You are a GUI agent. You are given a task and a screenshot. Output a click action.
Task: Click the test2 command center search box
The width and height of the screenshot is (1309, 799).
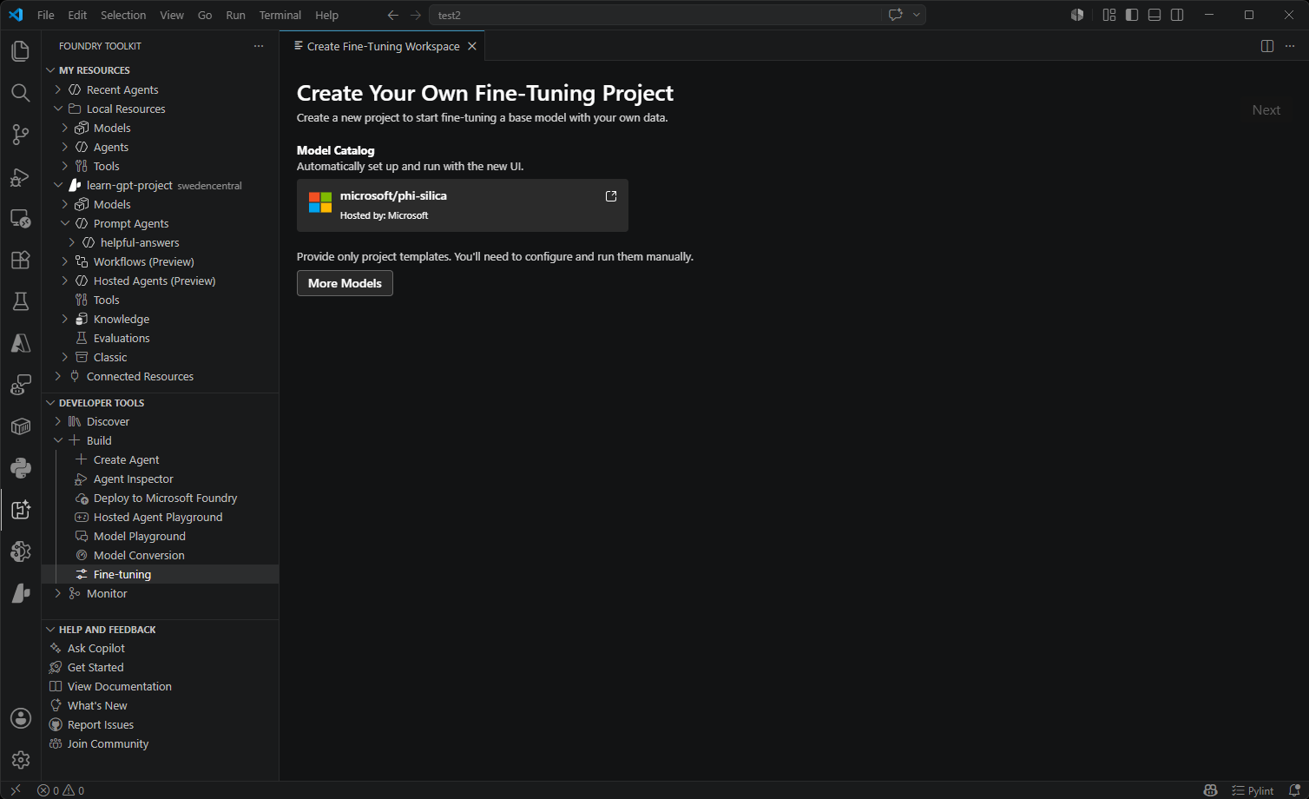click(x=655, y=15)
